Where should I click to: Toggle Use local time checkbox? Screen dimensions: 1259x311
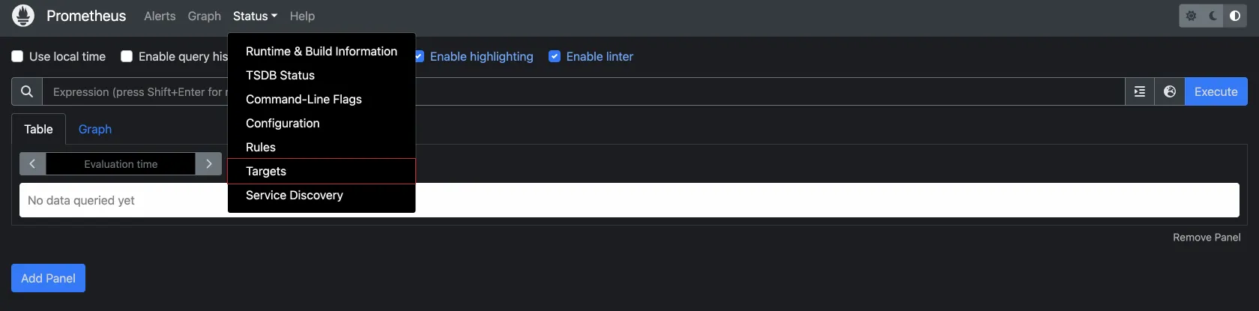(x=17, y=56)
